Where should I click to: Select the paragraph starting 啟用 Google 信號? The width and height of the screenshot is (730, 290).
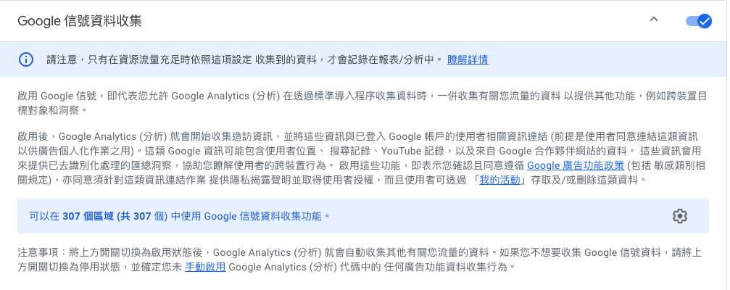pos(362,104)
